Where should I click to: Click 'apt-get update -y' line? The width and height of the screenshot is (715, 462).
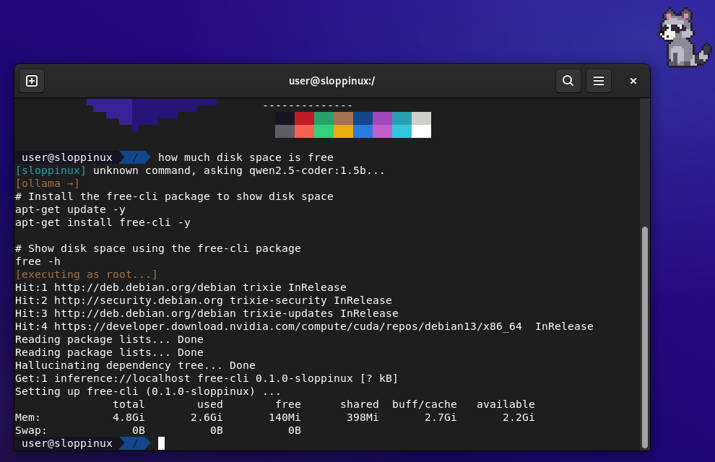[70, 209]
